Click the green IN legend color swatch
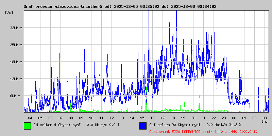Viewport: 272px width, 136px height. (x=28, y=126)
